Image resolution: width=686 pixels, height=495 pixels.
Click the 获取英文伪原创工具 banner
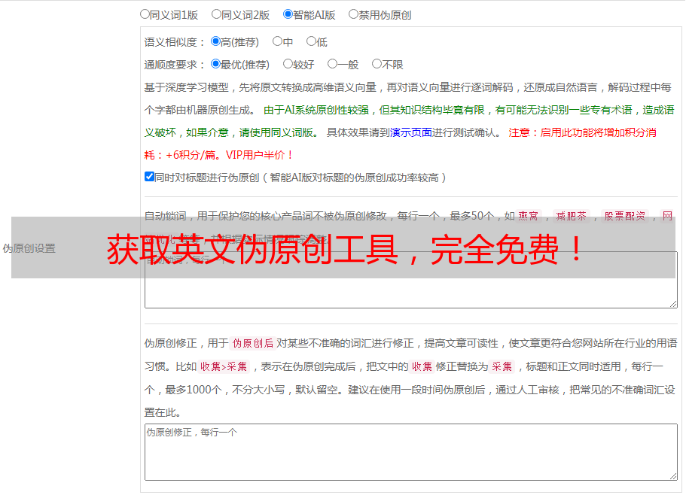[343, 247]
